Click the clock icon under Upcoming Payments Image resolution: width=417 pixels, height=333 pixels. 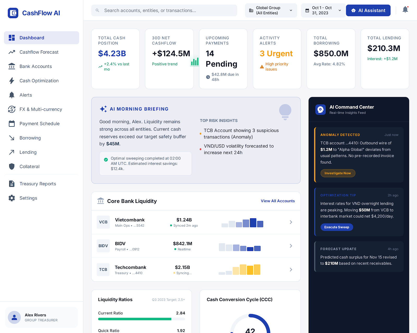click(208, 77)
